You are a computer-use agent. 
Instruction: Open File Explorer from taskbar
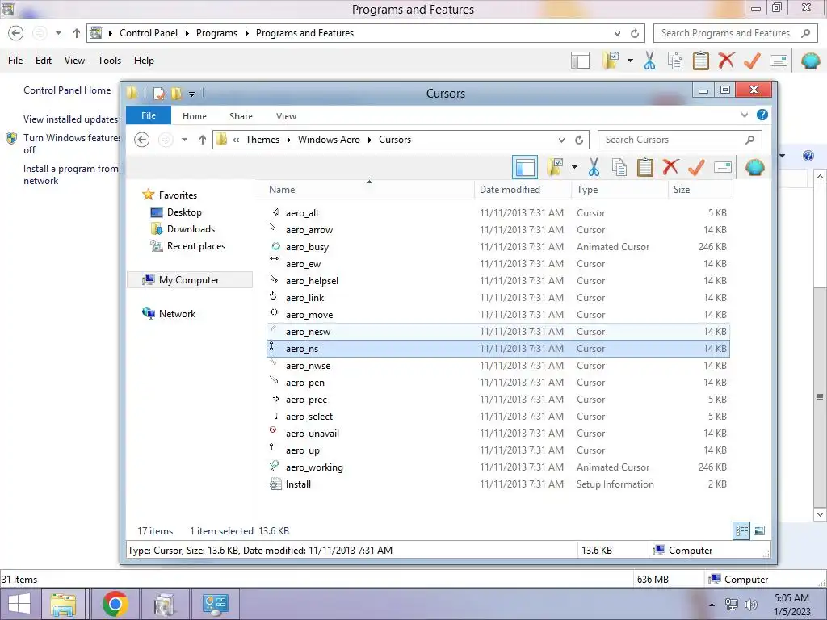[63, 604]
